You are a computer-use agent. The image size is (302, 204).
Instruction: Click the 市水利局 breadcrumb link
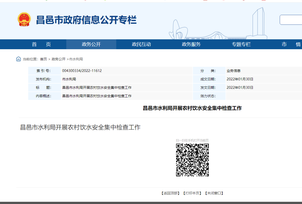(x=76, y=59)
